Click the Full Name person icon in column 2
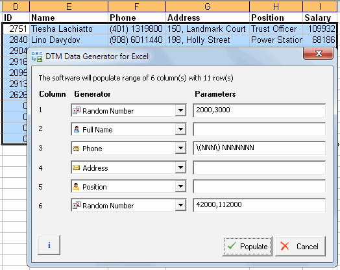The image size is (340, 270). [77, 129]
